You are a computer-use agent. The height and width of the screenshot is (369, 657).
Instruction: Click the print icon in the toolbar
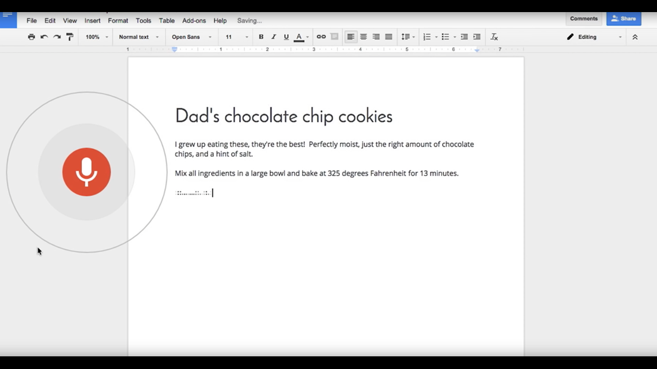coord(31,37)
